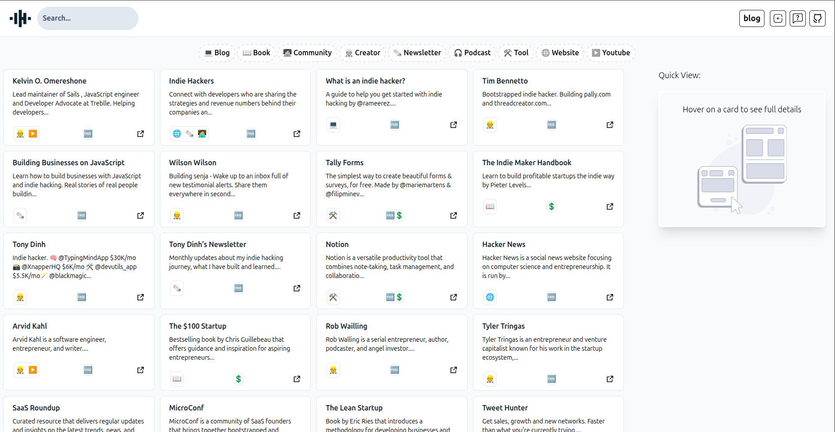This screenshot has width=835, height=432.
Task: Click the site logo in the top-left corner
Action: 20,18
